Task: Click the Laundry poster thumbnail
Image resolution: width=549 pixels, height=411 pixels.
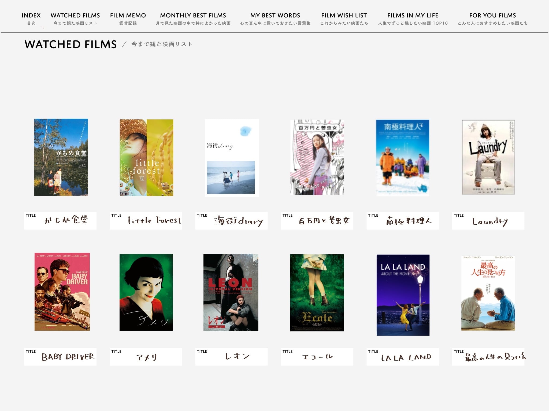Action: coord(488,157)
